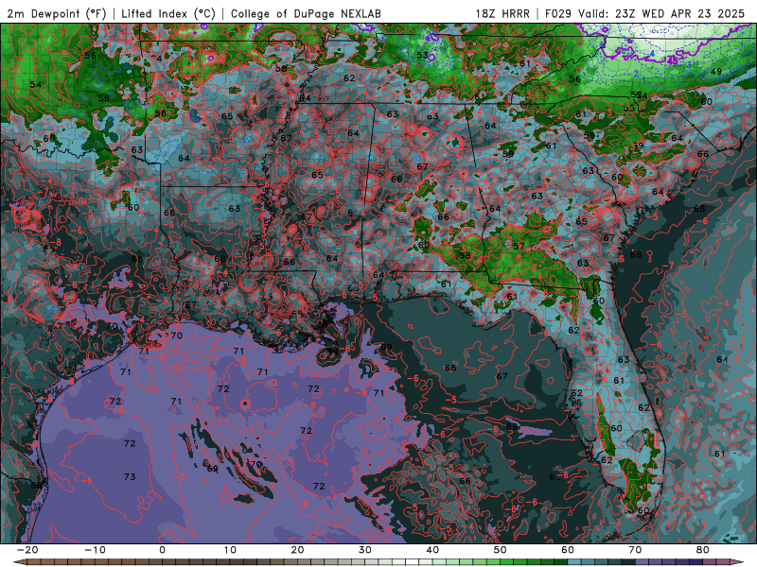Screen dimensions: 757x567
Task: Click the "80" color scale label
Action: [703, 550]
